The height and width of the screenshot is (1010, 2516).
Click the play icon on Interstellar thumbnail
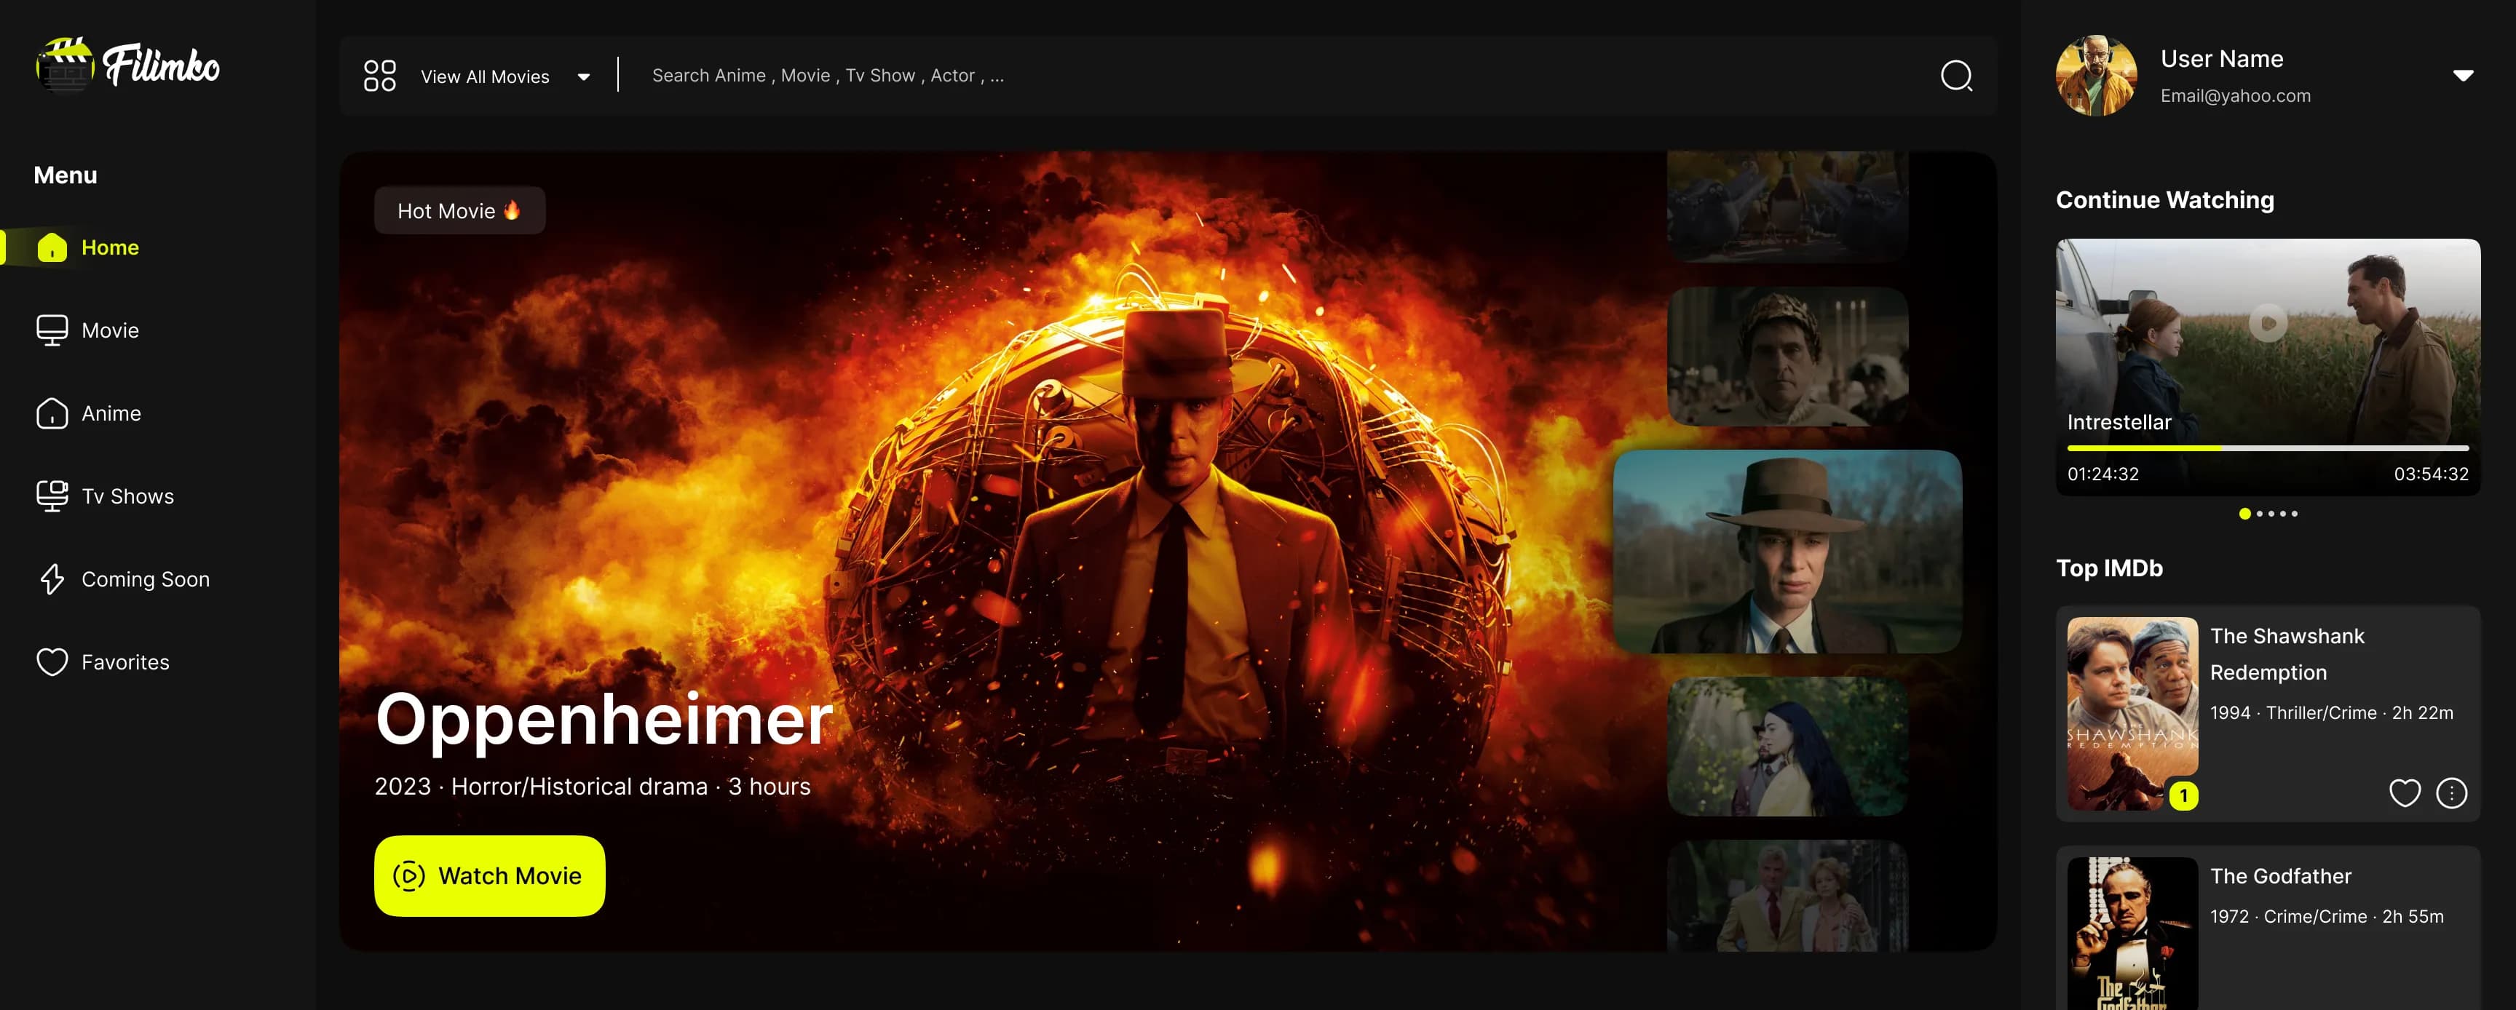coord(2268,323)
